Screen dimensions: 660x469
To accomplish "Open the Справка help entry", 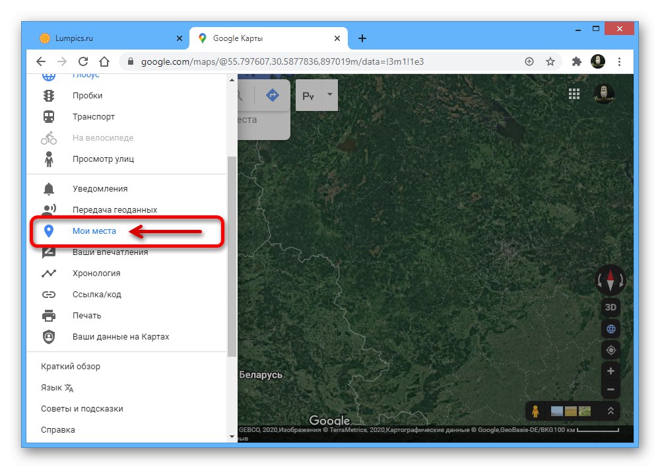I will (58, 429).
